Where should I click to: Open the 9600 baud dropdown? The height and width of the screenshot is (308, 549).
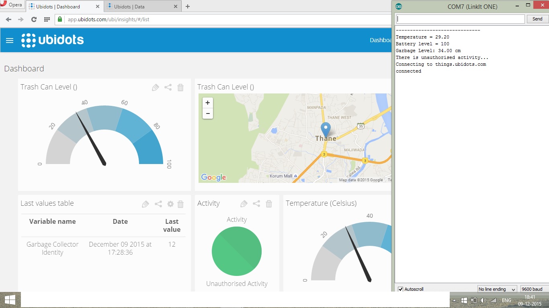535,289
